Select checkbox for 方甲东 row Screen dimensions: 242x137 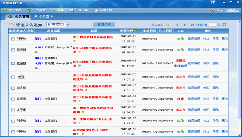(13, 110)
